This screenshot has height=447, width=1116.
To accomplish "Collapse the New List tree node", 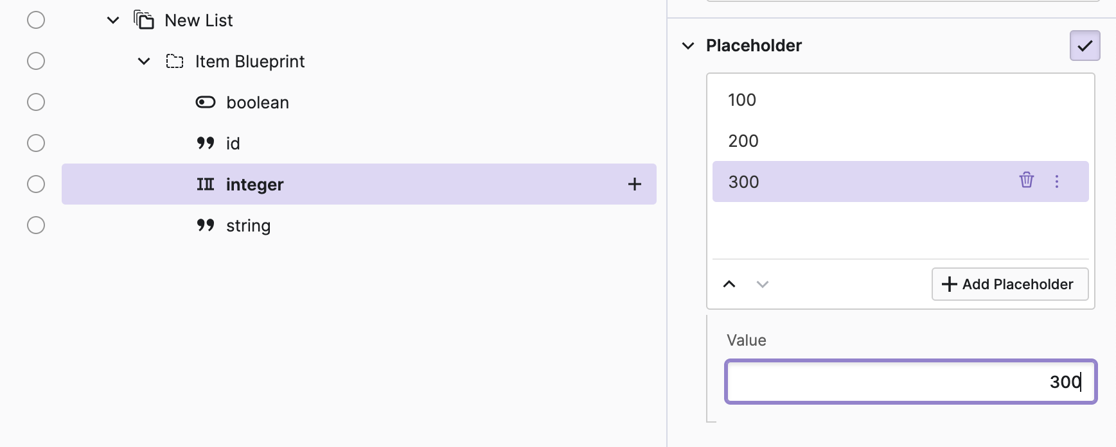I will click(x=113, y=21).
